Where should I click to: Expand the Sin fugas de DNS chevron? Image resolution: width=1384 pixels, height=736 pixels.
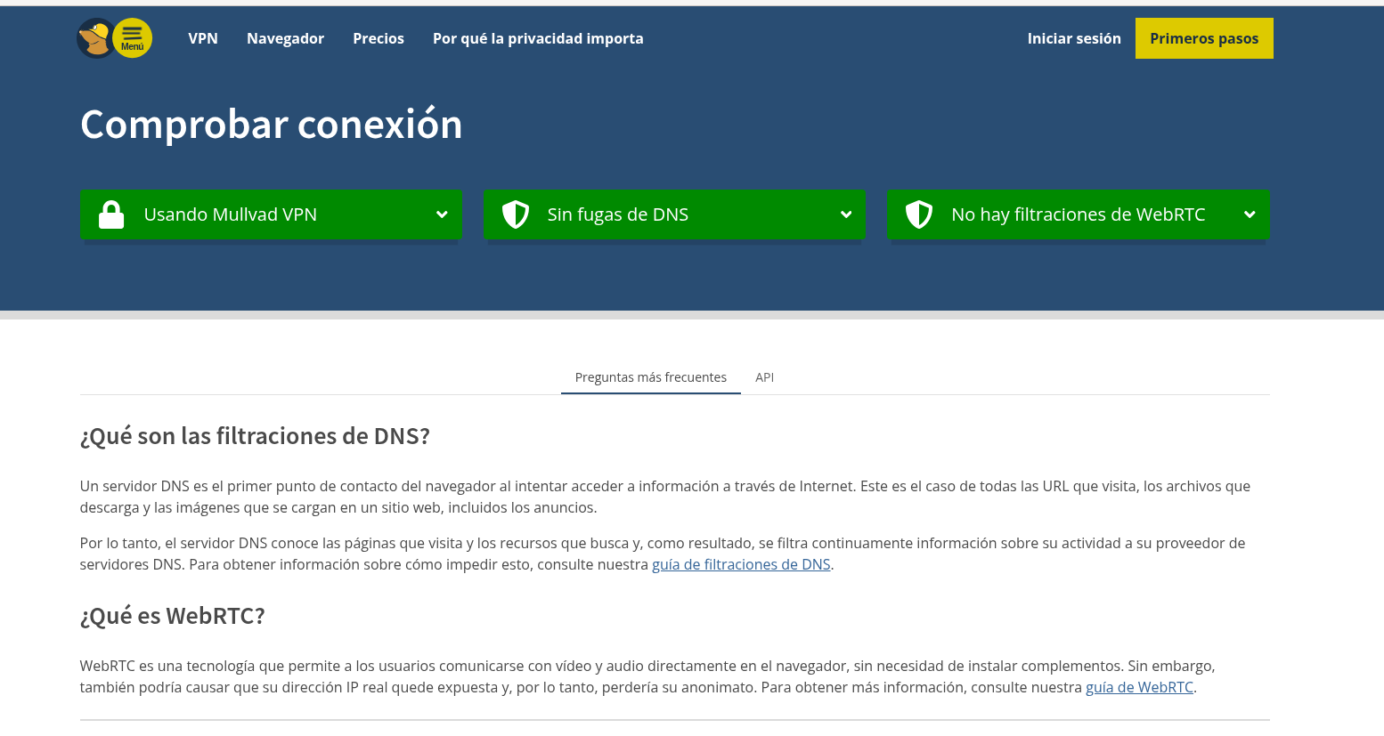coord(846,214)
